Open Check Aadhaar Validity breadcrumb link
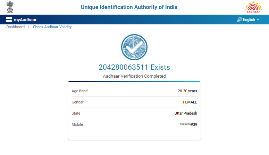This screenshot has height=155, width=269. (52, 27)
